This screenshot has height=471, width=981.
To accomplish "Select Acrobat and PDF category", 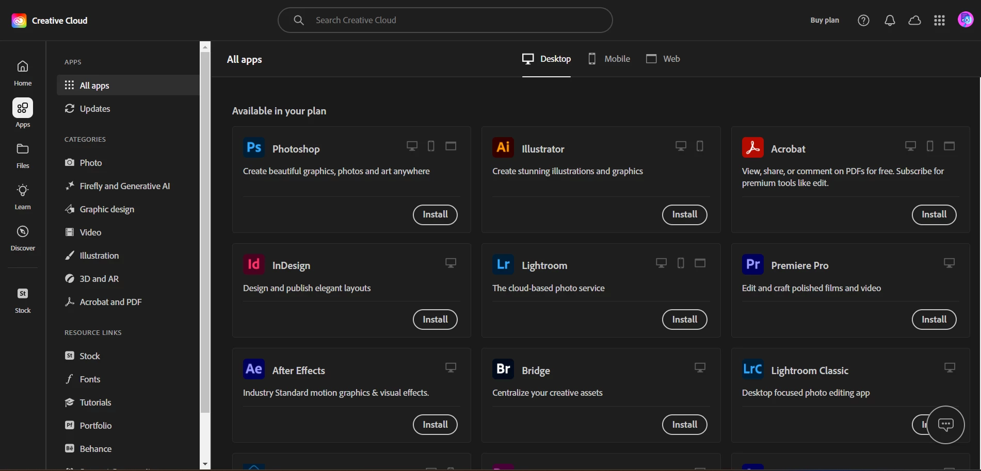I will [128, 302].
